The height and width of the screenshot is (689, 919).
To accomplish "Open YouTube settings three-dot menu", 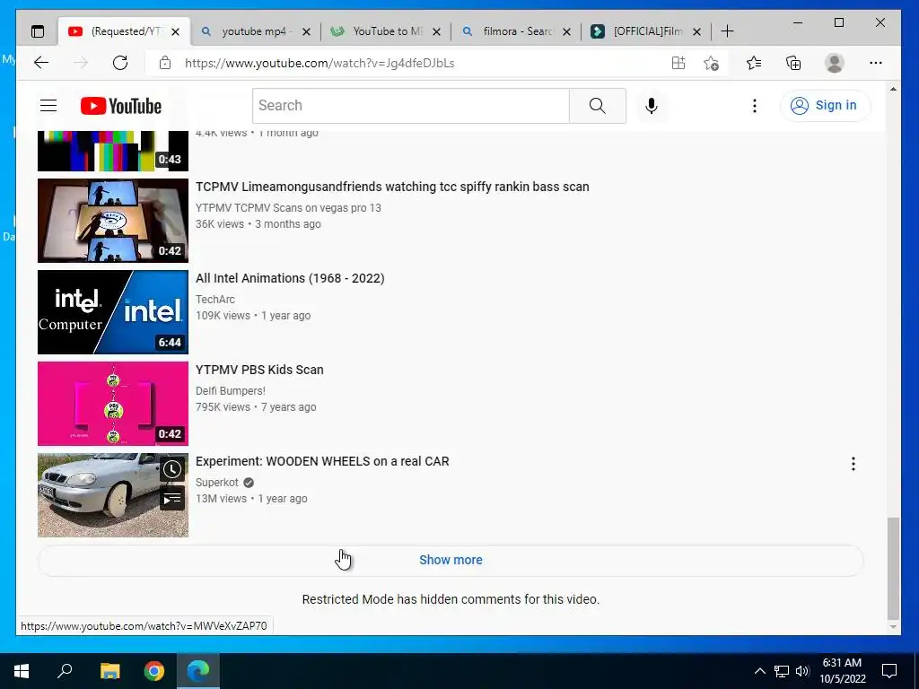I will 754,106.
